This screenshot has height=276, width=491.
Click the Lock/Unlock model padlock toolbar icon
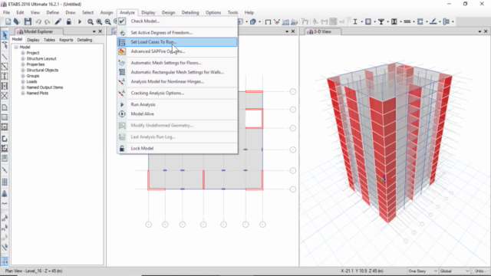[68, 21]
